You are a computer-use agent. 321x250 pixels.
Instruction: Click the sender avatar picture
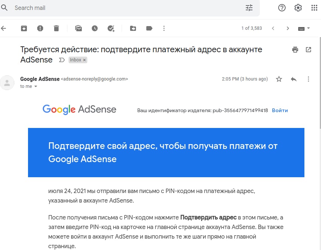coord(7,82)
